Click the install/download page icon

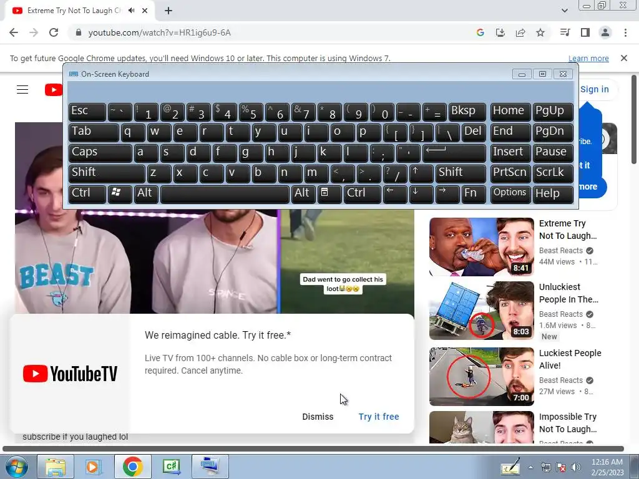coord(500,32)
